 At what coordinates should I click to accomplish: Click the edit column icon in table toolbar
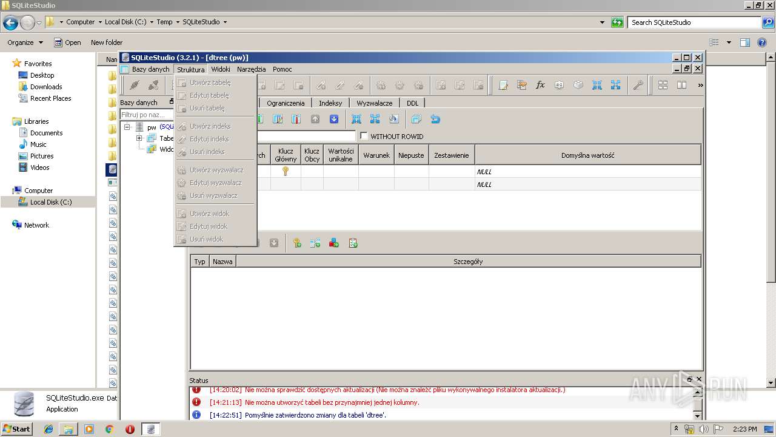pos(278,120)
